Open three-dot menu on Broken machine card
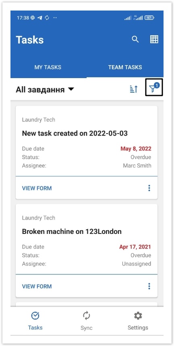The width and height of the screenshot is (174, 346). (149, 286)
